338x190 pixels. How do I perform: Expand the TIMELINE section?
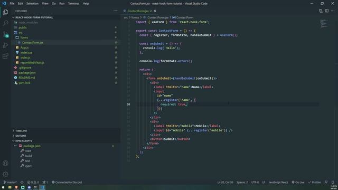(21, 131)
